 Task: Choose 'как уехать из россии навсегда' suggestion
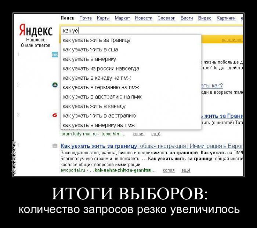coord(131,68)
